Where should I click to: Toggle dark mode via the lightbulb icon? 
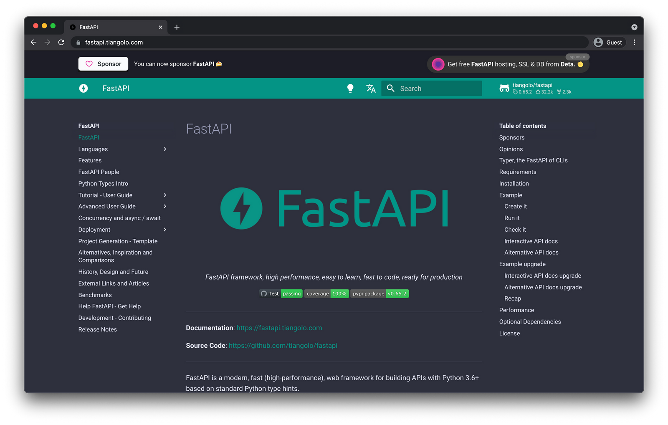pos(350,88)
